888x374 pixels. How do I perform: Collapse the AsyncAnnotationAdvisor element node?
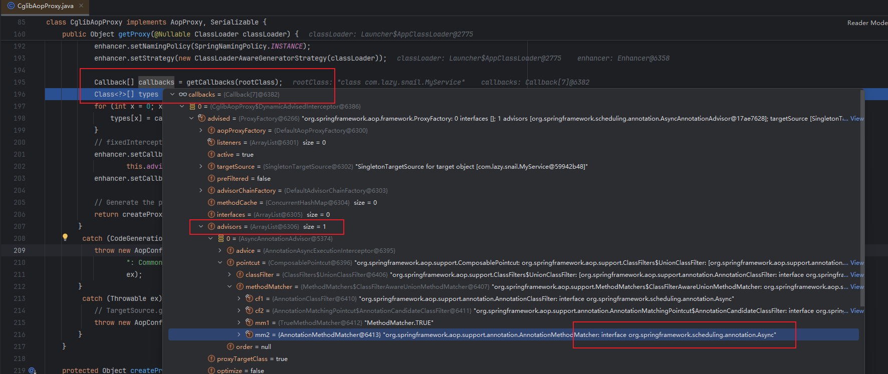210,238
